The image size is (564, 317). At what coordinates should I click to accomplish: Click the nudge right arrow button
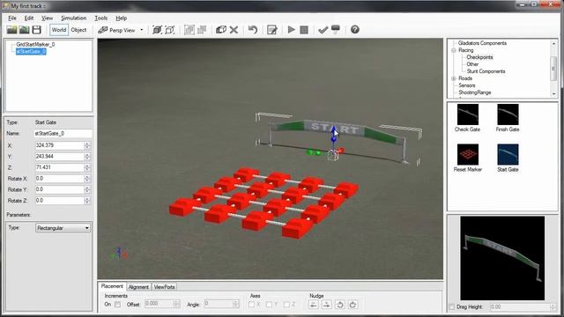327,305
